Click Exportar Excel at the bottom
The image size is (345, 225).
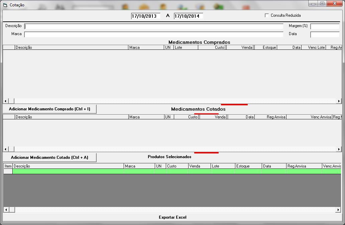click(172, 217)
